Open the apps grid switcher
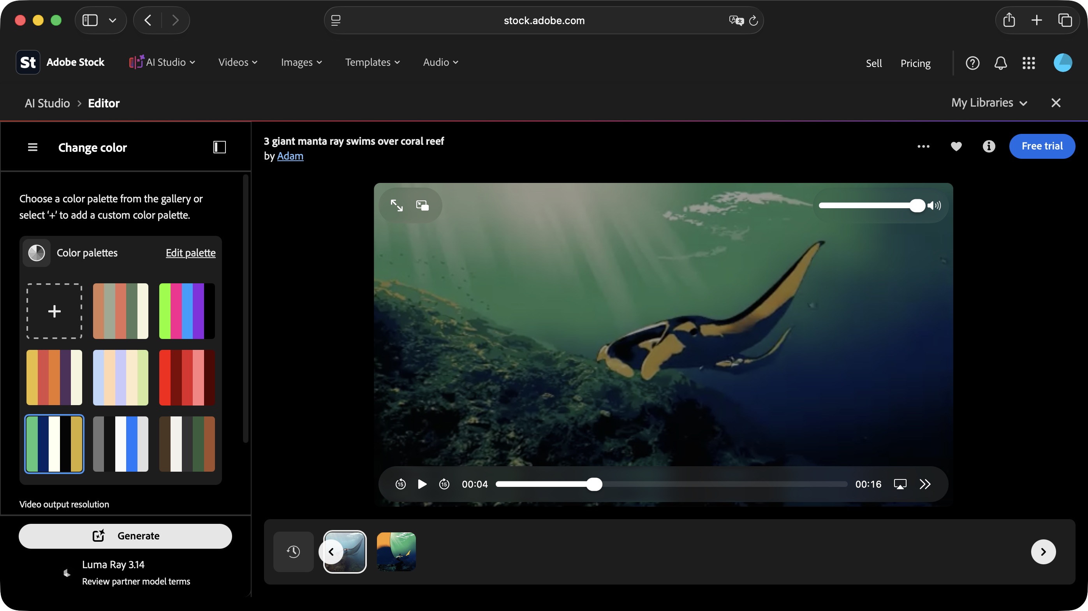The width and height of the screenshot is (1088, 611). pos(1029,63)
